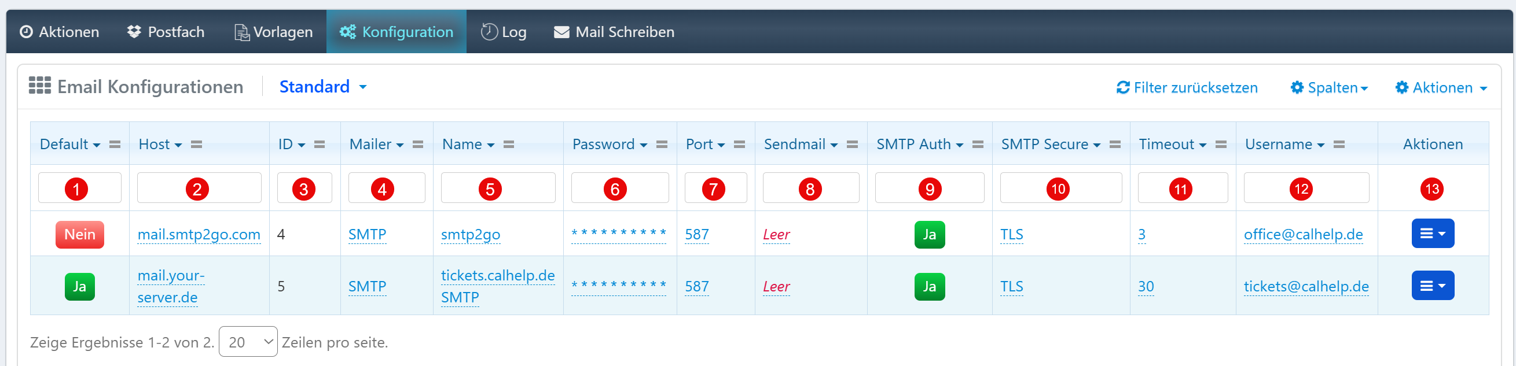Click the office@calhelp.de username link
This screenshot has width=1516, height=366.
coord(1303,234)
